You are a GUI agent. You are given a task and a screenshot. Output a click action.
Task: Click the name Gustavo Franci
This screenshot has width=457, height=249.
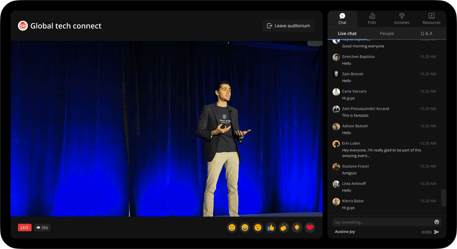click(355, 166)
